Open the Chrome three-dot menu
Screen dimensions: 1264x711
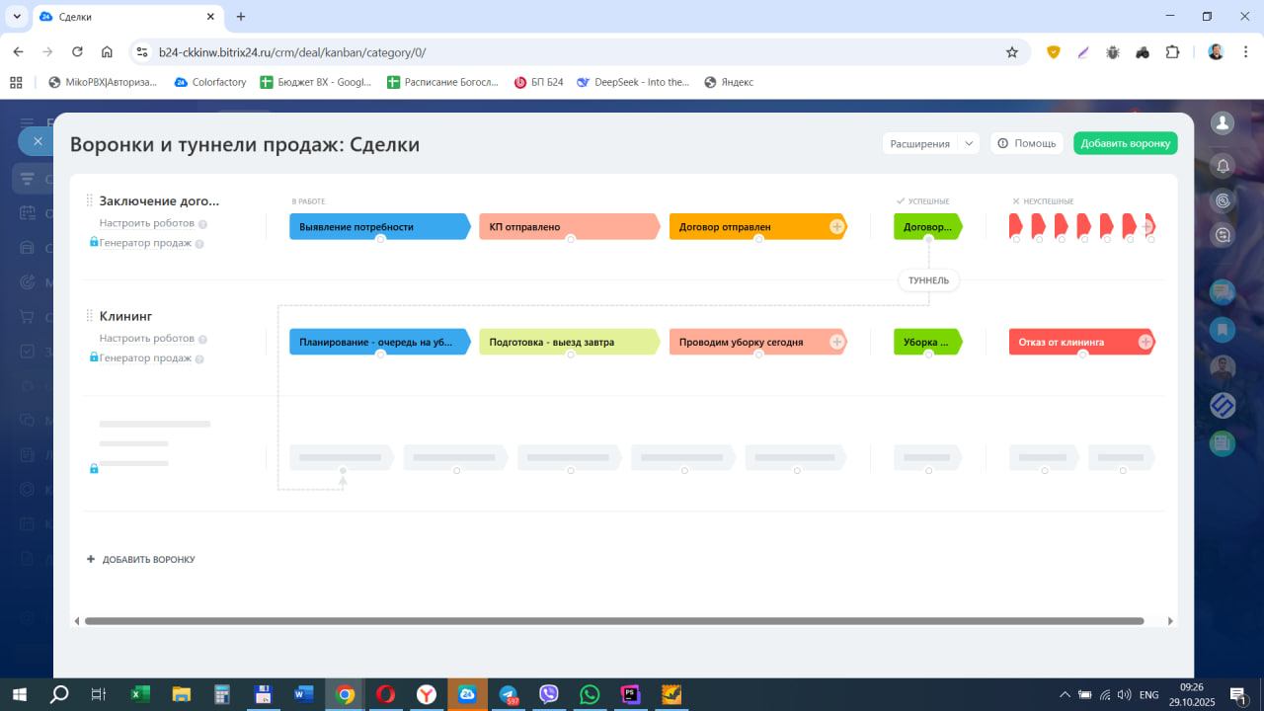tap(1245, 52)
